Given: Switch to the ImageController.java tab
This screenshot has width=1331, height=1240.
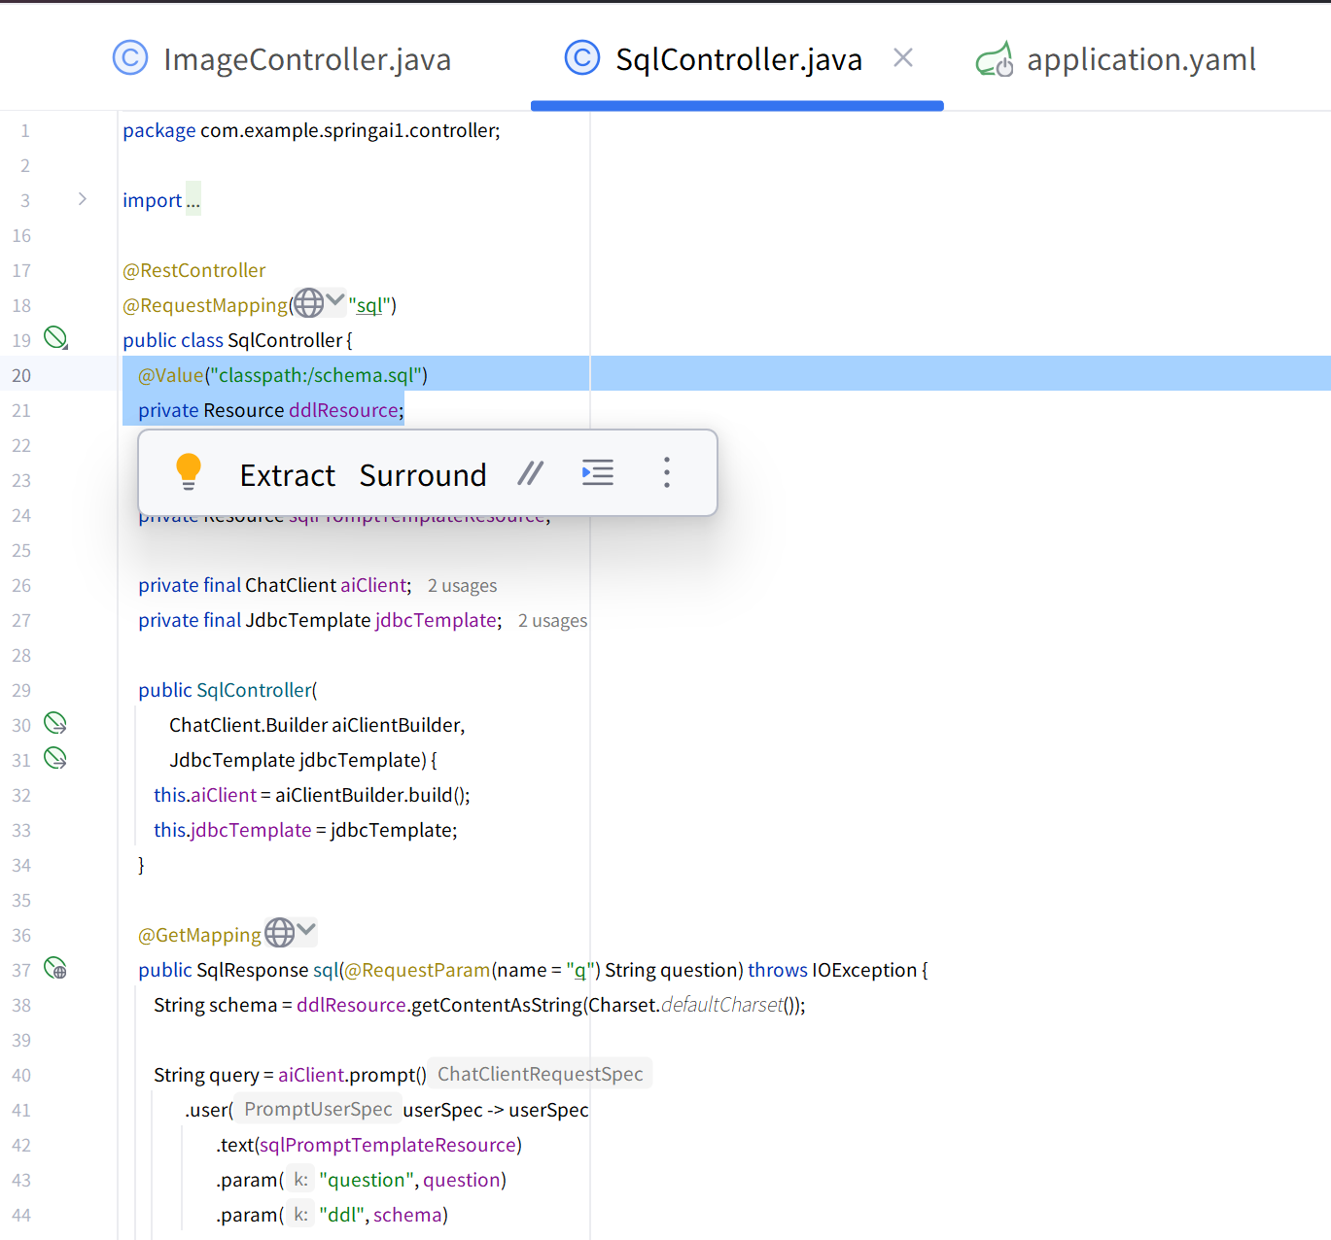Looking at the screenshot, I should 282,59.
